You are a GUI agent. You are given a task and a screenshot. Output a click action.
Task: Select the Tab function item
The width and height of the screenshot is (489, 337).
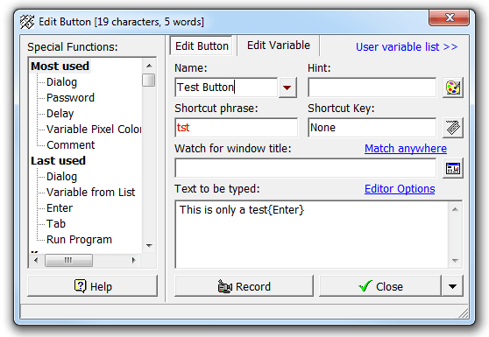[x=56, y=224]
